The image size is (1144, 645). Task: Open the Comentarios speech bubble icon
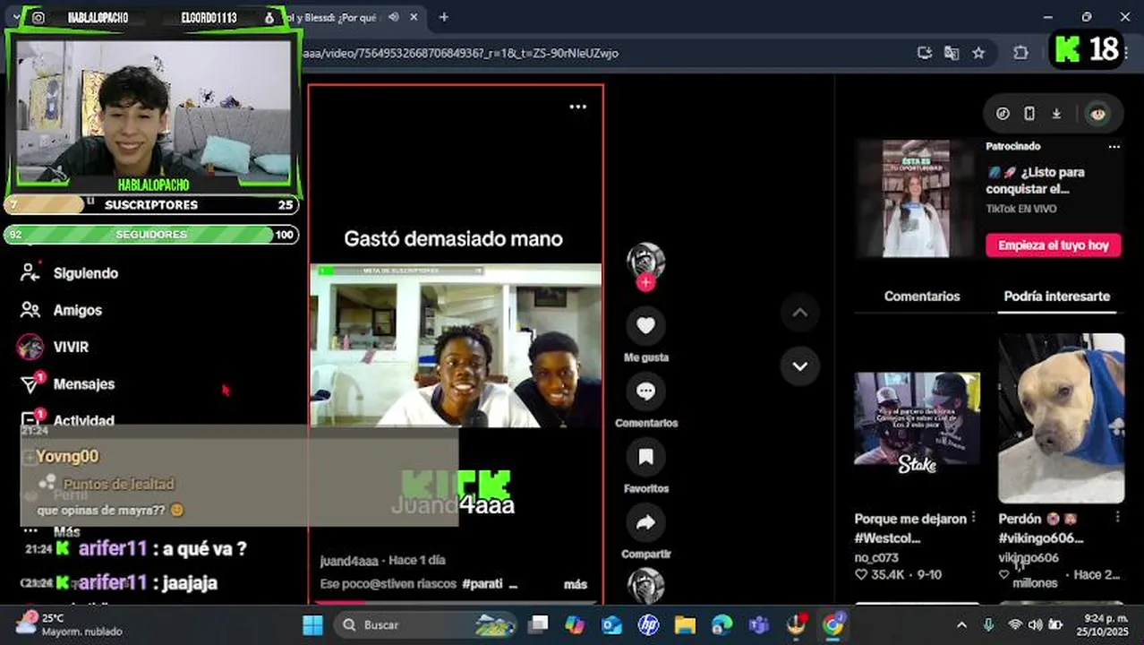click(646, 391)
